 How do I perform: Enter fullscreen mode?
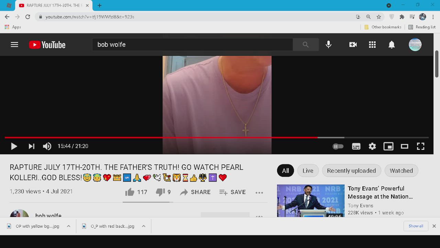(420, 146)
